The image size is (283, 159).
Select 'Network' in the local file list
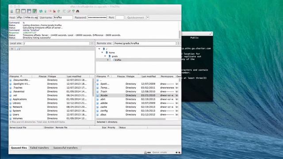[17, 107]
